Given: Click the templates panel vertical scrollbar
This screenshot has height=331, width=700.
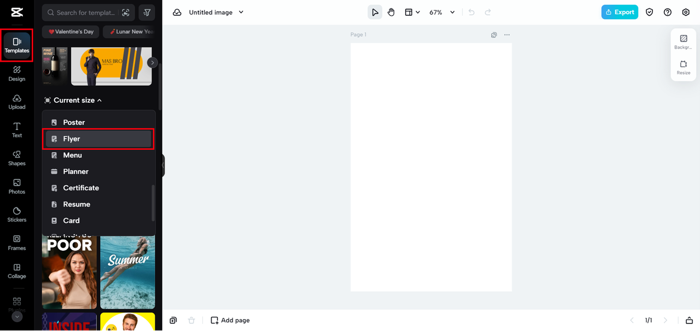Looking at the screenshot, I should (x=160, y=87).
